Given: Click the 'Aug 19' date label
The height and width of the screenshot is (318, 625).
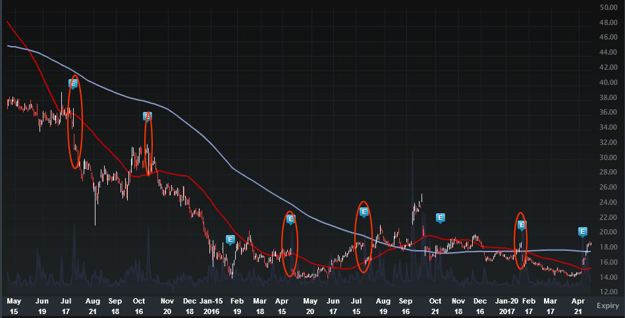Looking at the screenshot, I should pyautogui.click(x=383, y=306).
